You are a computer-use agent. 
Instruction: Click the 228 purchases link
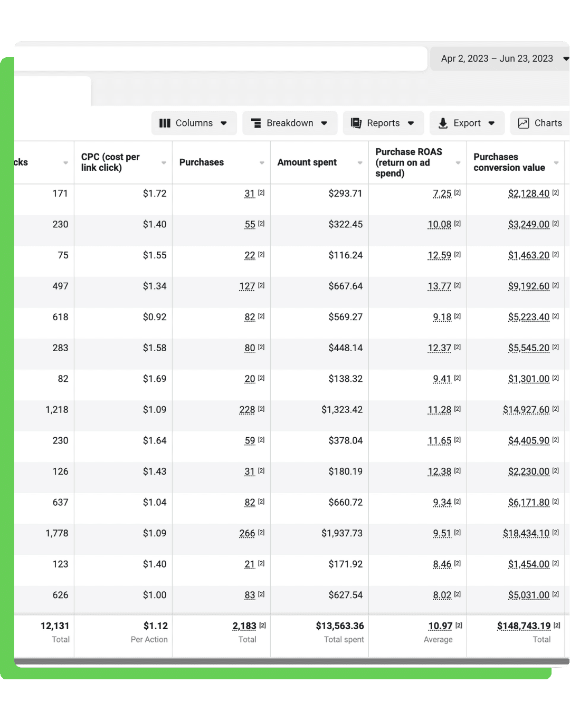(x=247, y=410)
